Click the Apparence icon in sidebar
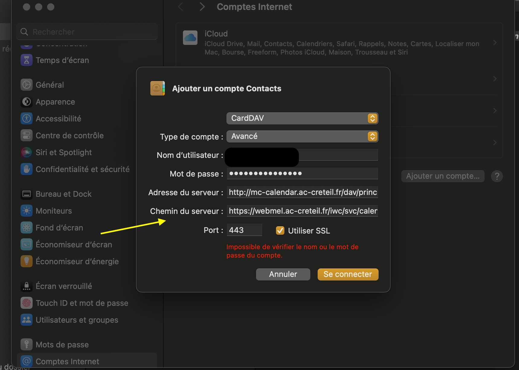Screen dimensions: 519x370 [27, 102]
